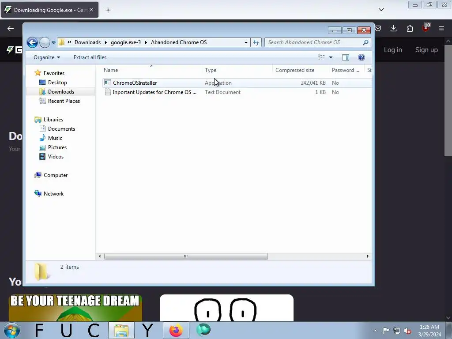Viewport: 452px width, 339px height.
Task: Click the horizontal scrollbar thumb
Action: tap(186, 256)
